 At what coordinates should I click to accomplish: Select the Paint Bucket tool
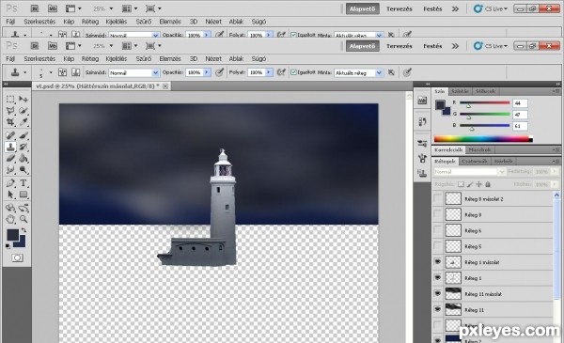(x=23, y=158)
